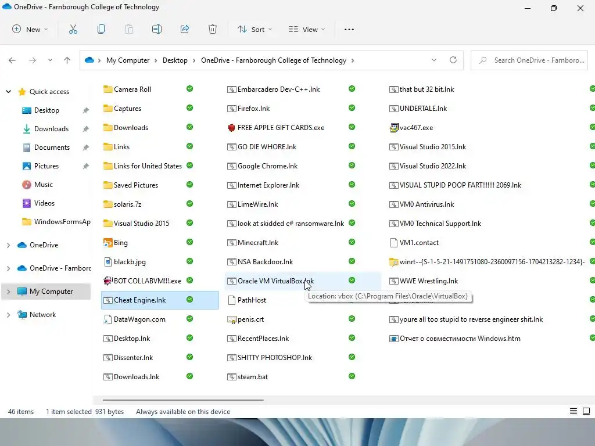
Task: Open the WindowsFormsAp folder in sidebar
Action: (56, 222)
